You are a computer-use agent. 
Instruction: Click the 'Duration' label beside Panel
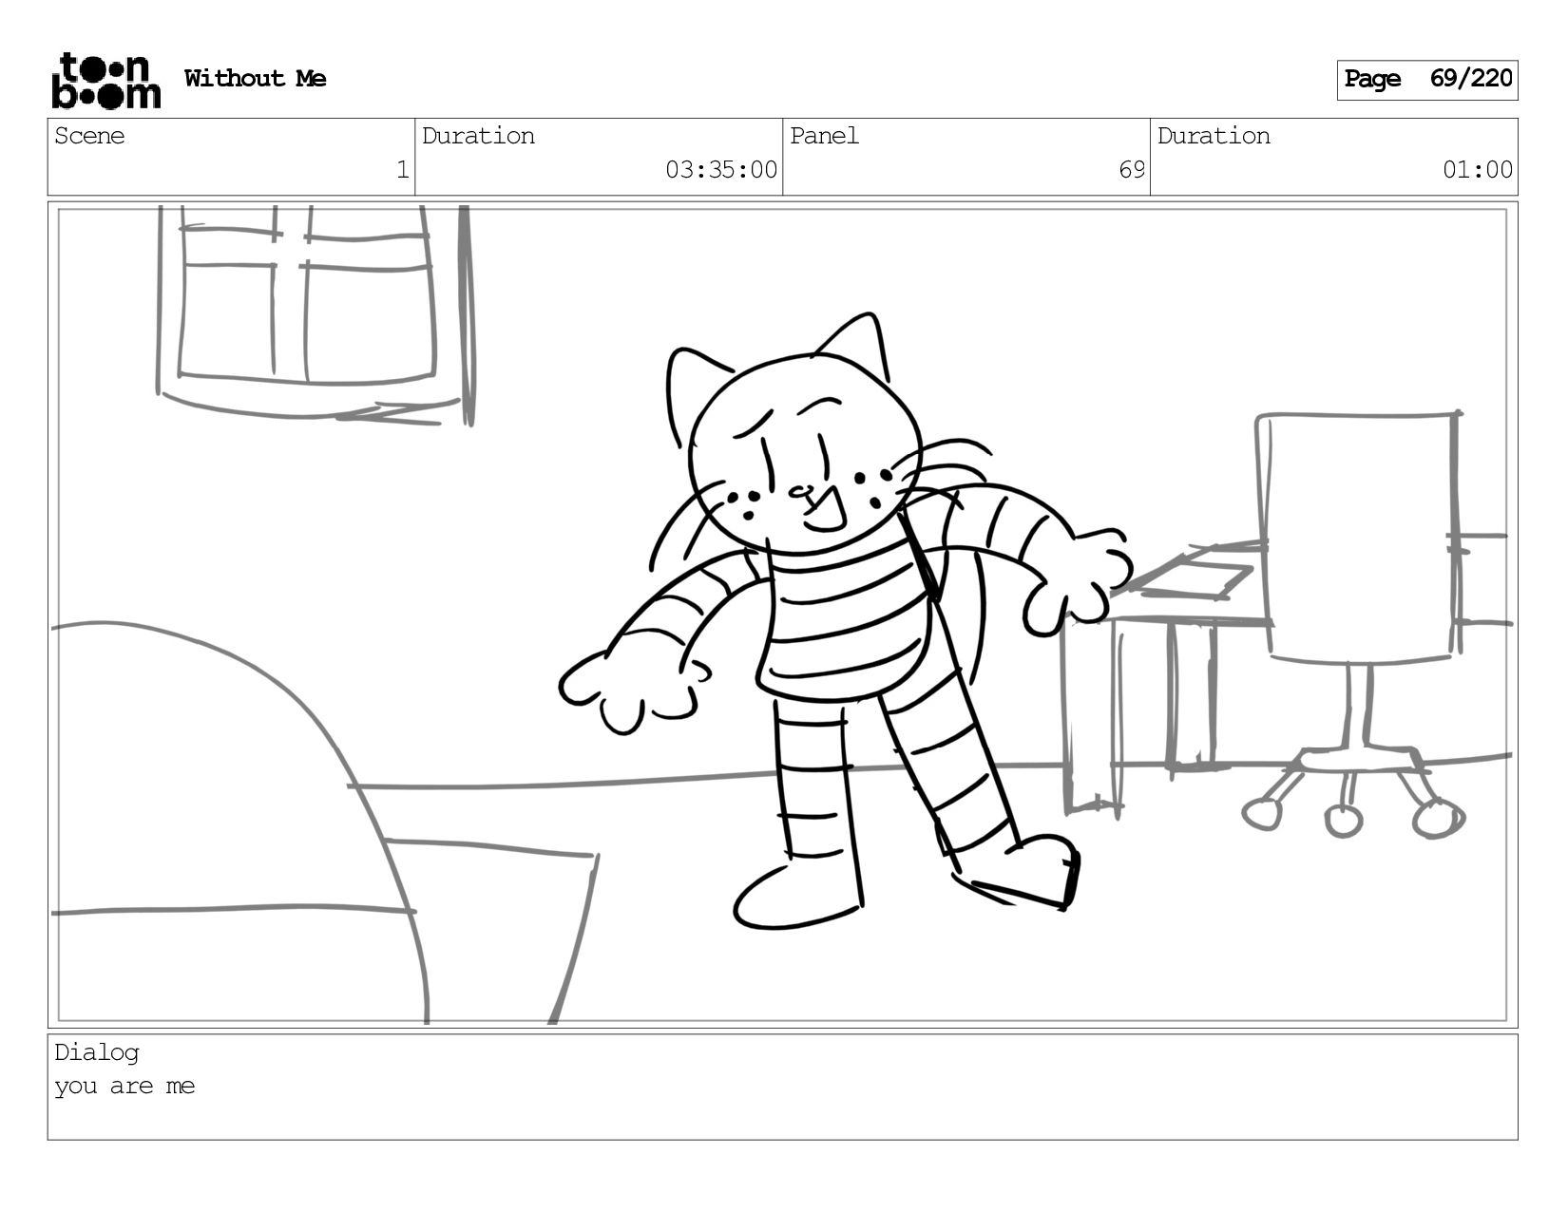[x=1214, y=136]
